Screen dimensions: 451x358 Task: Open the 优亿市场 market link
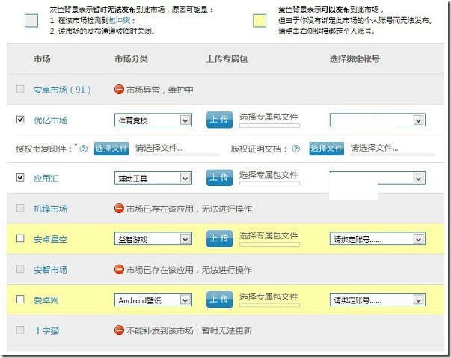[x=50, y=120]
